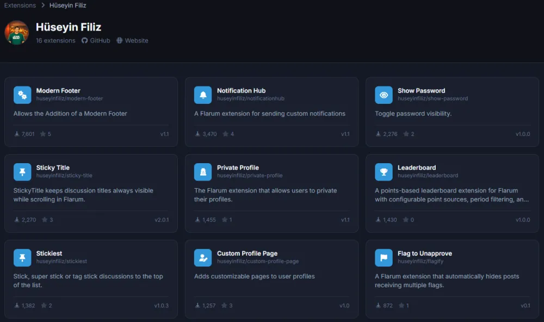The width and height of the screenshot is (544, 322).
Task: Click the Leaderboard trophy icon
Action: click(x=384, y=172)
